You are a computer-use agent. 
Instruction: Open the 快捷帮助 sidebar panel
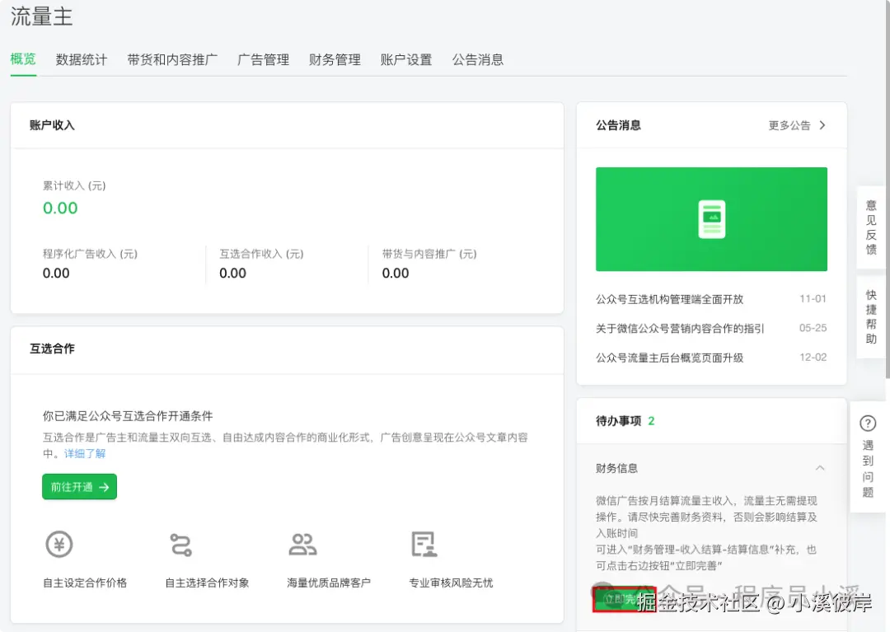click(870, 317)
